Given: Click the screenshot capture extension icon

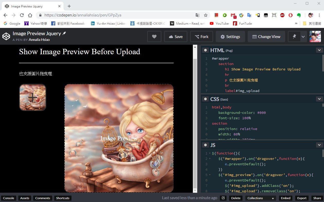Looking at the screenshot, I should pos(274,15).
